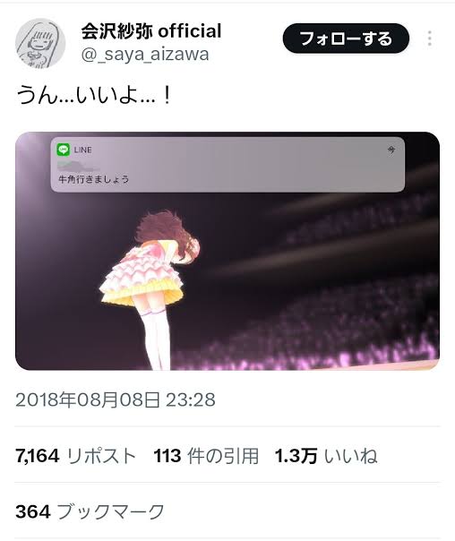455x541 pixels.
Task: Click the LINE label in notification
Action: click(83, 150)
